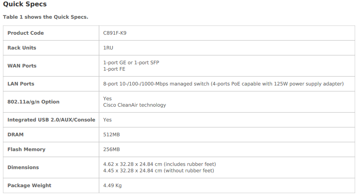Image resolution: width=360 pixels, height=196 pixels.
Task: Select the Rack Units label cell
Action: click(x=22, y=48)
